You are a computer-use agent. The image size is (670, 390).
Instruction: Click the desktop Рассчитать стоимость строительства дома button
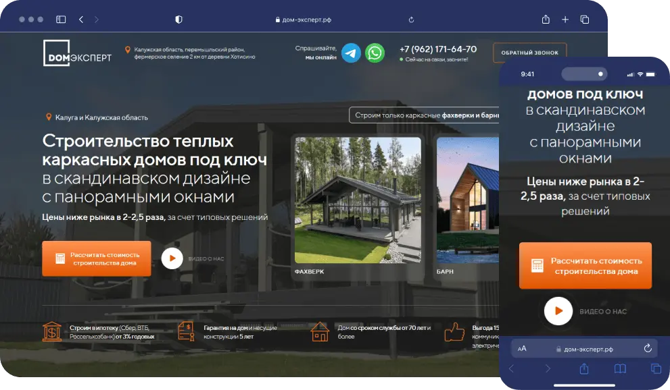[x=97, y=258]
